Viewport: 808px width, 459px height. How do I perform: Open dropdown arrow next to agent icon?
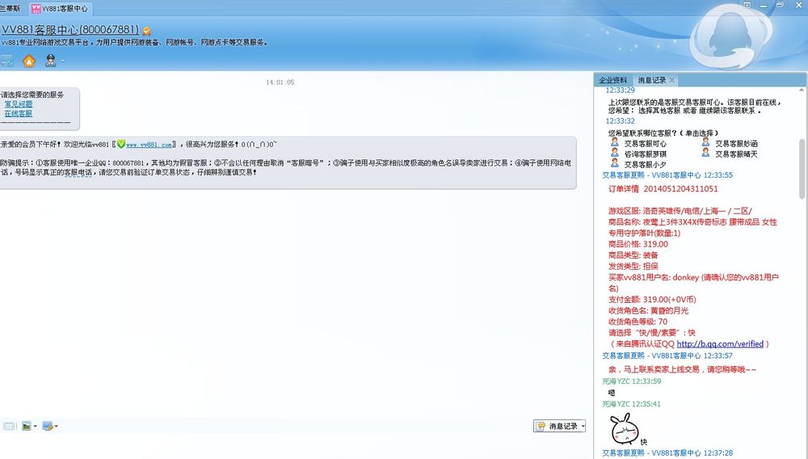(x=62, y=61)
